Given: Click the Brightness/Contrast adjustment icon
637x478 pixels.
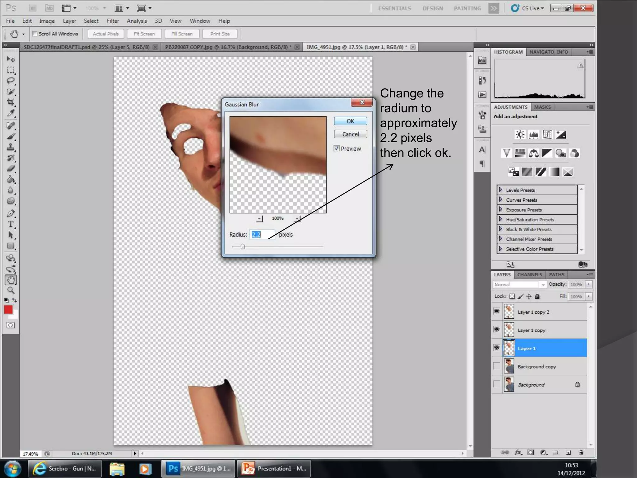Looking at the screenshot, I should pyautogui.click(x=520, y=135).
